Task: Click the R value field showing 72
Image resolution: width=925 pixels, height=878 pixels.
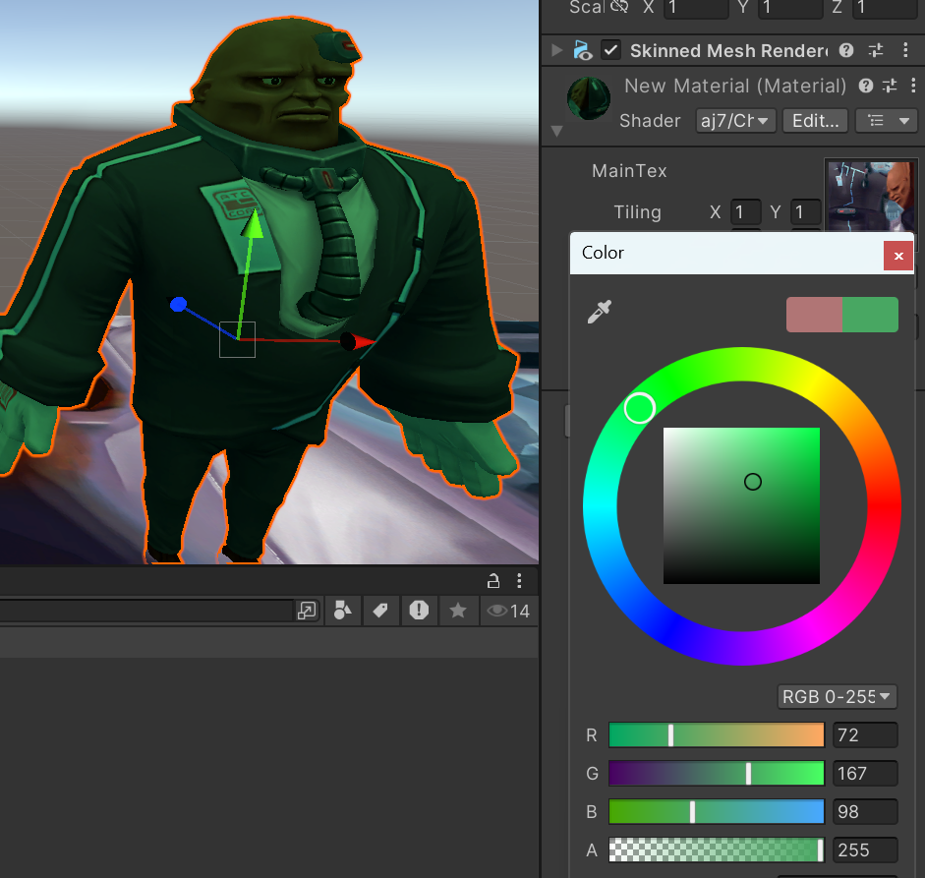Action: (x=865, y=735)
